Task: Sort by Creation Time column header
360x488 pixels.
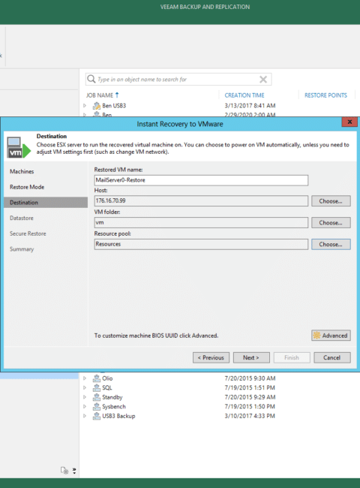Action: coord(244,95)
